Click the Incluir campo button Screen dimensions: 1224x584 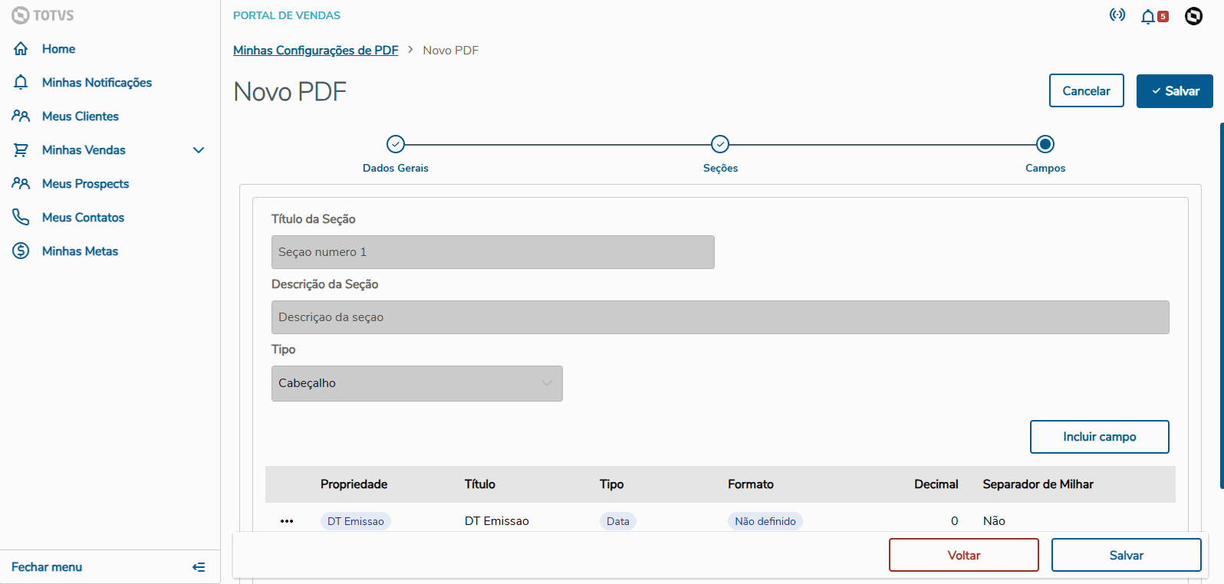point(1099,437)
